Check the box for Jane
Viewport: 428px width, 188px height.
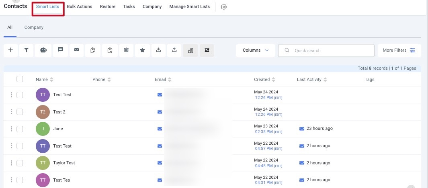pos(20,129)
